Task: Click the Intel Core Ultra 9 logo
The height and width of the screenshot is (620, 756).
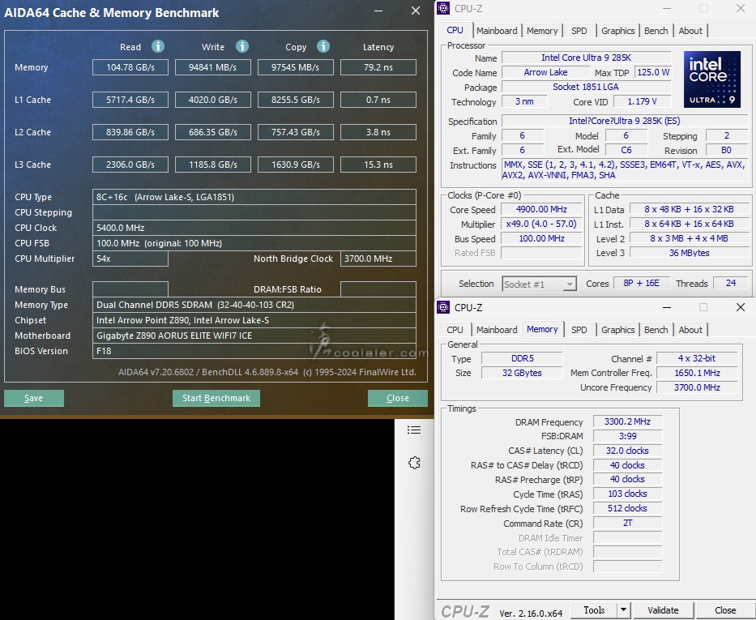Action: pos(713,80)
